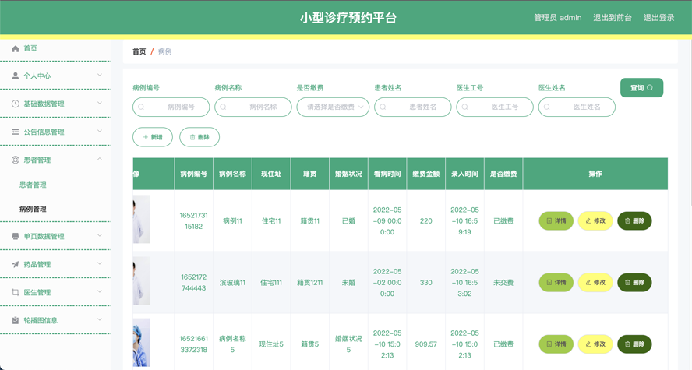Click the magnifier icon in 患者姓名 search field
The width and height of the screenshot is (692, 370).
tap(383, 107)
